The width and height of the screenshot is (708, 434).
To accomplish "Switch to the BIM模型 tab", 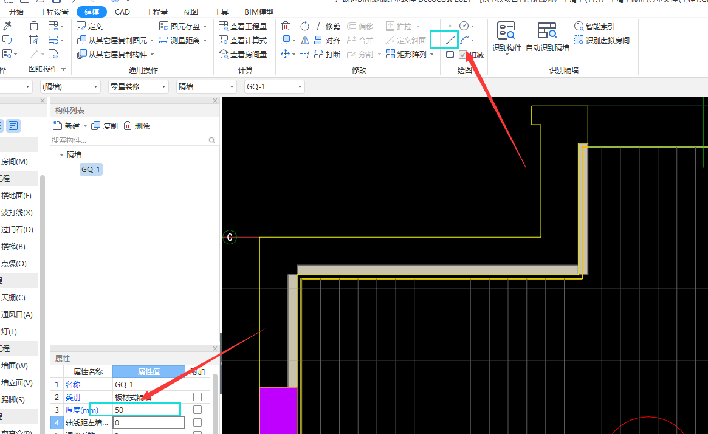I will [259, 12].
